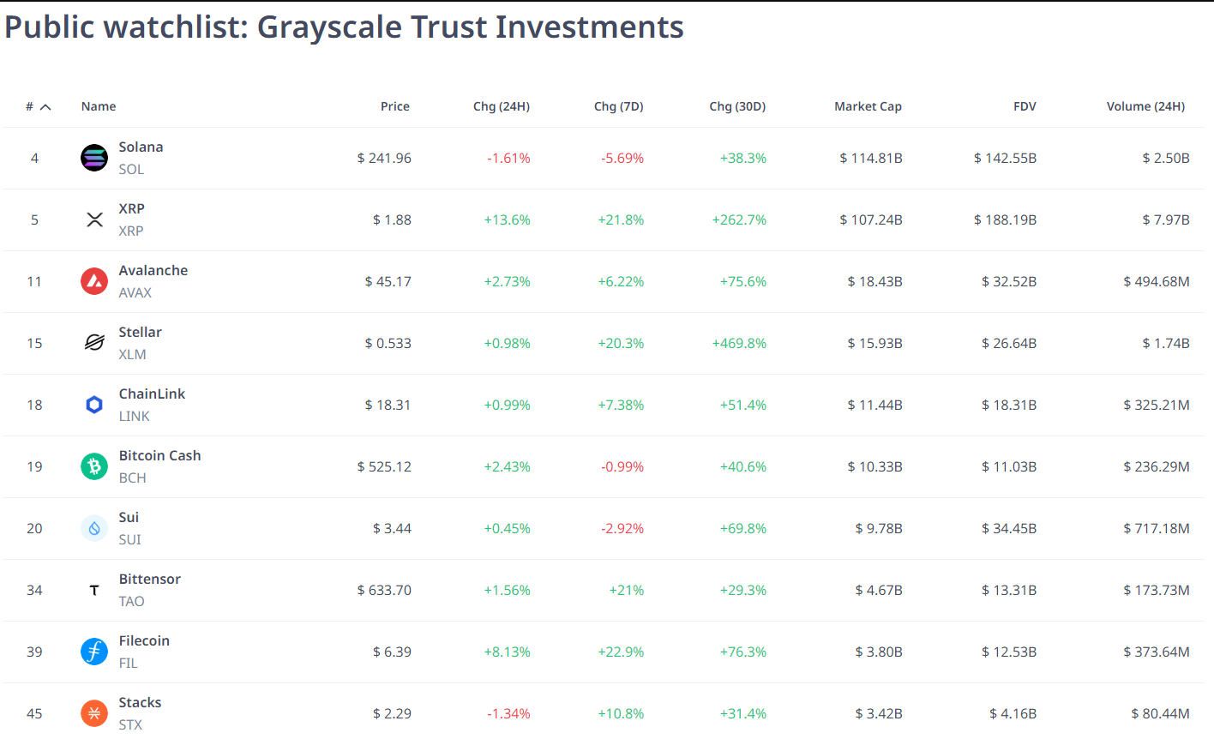Toggle sort direction on the # column

tap(35, 106)
